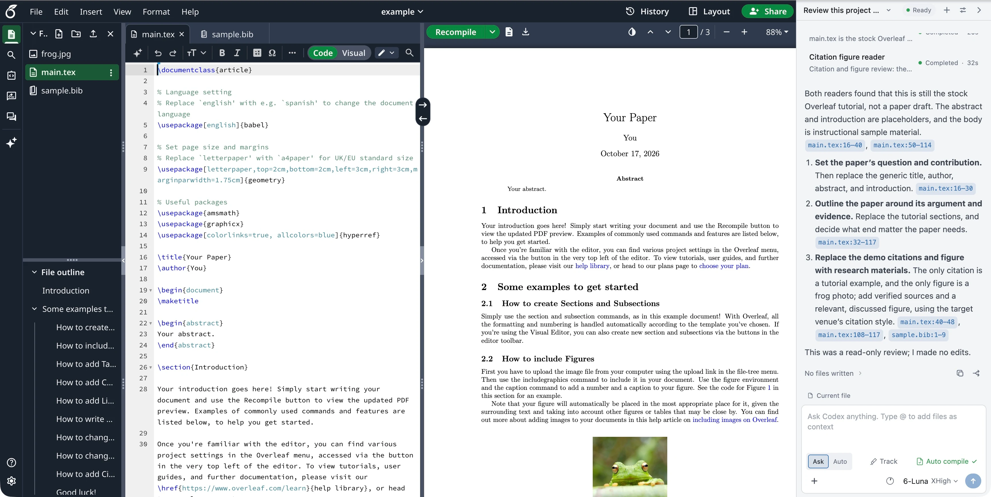Switch editor to Visual mode
The image size is (991, 497).
[354, 53]
